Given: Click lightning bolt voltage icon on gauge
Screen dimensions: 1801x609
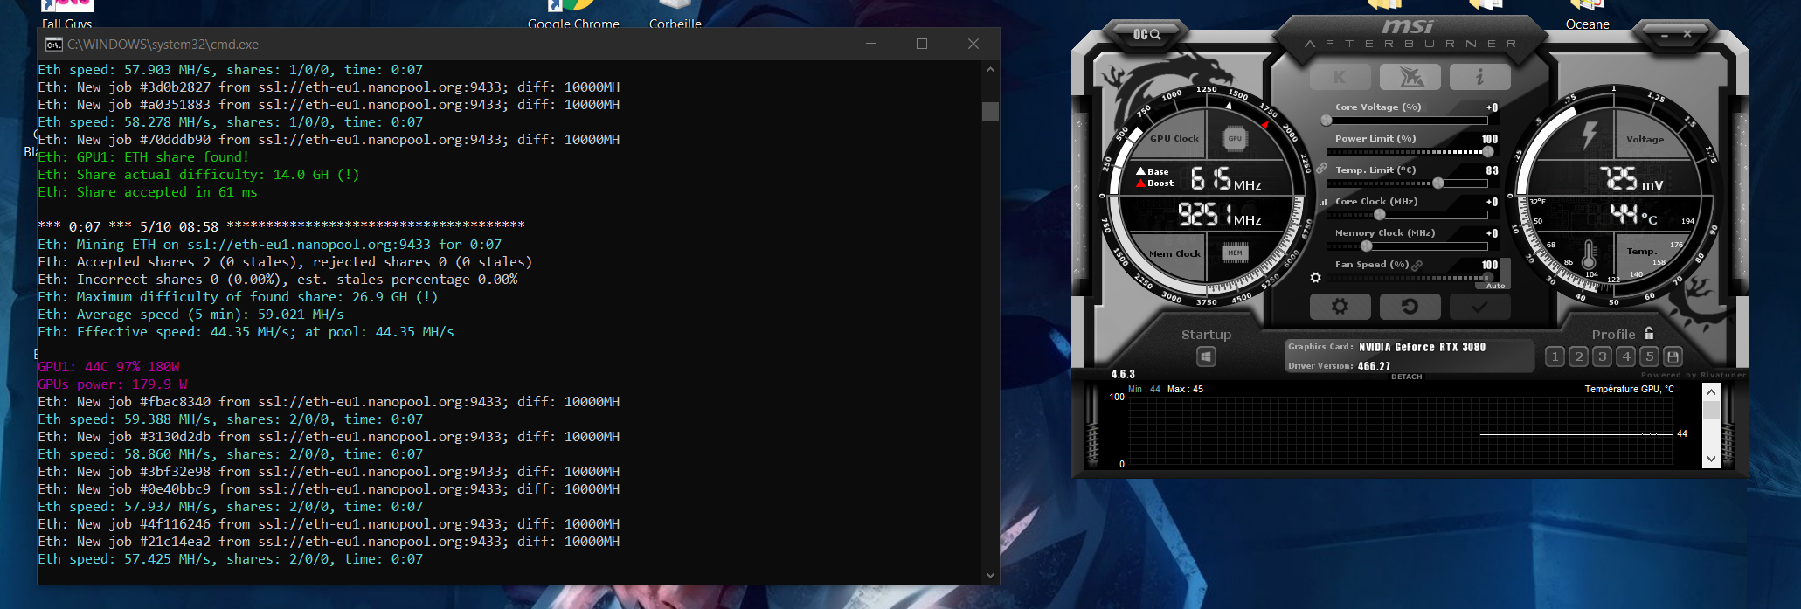Looking at the screenshot, I should [1590, 135].
